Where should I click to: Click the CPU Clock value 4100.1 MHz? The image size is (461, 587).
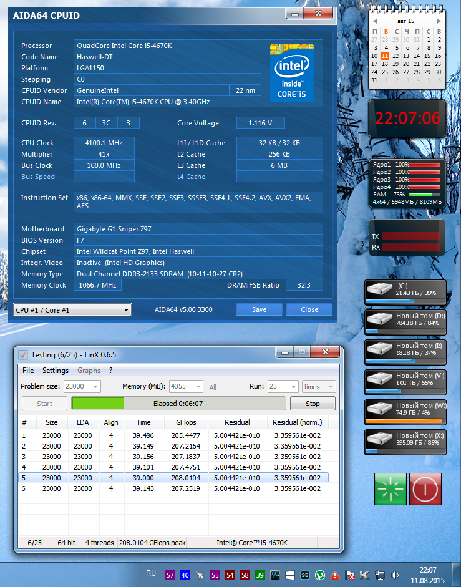(104, 143)
